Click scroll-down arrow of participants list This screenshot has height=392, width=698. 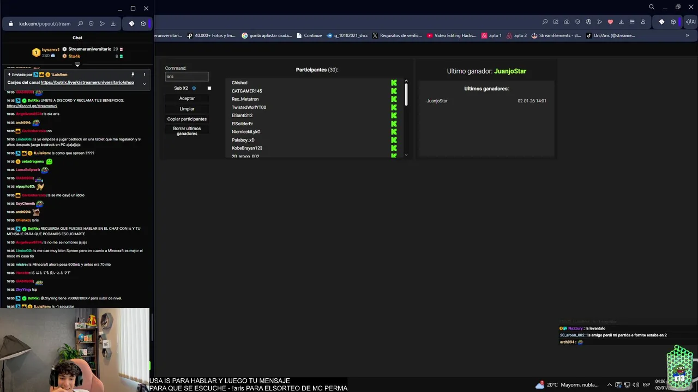point(406,155)
